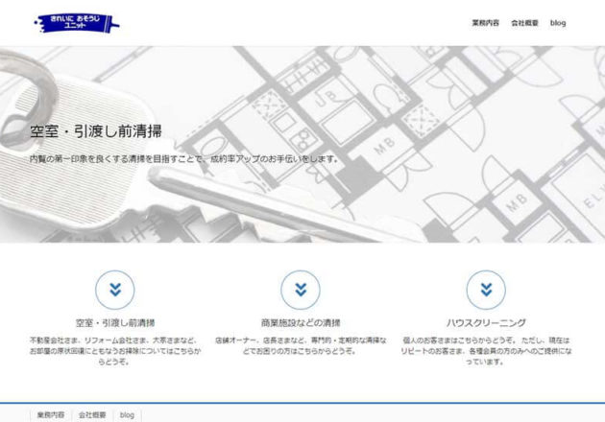Open the 商業施設などの清掃 service title link
The width and height of the screenshot is (605, 422).
[301, 323]
